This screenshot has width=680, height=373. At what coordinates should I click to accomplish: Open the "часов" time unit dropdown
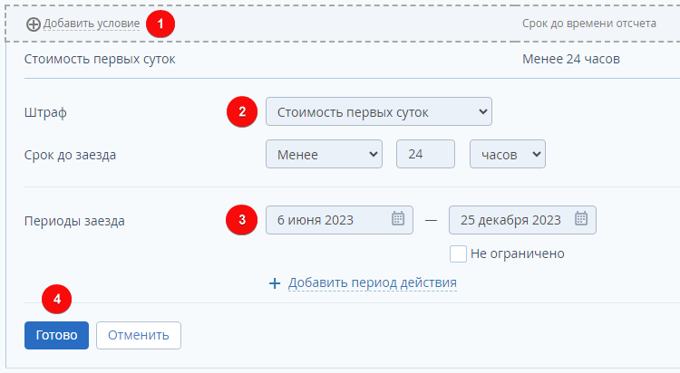click(x=507, y=155)
